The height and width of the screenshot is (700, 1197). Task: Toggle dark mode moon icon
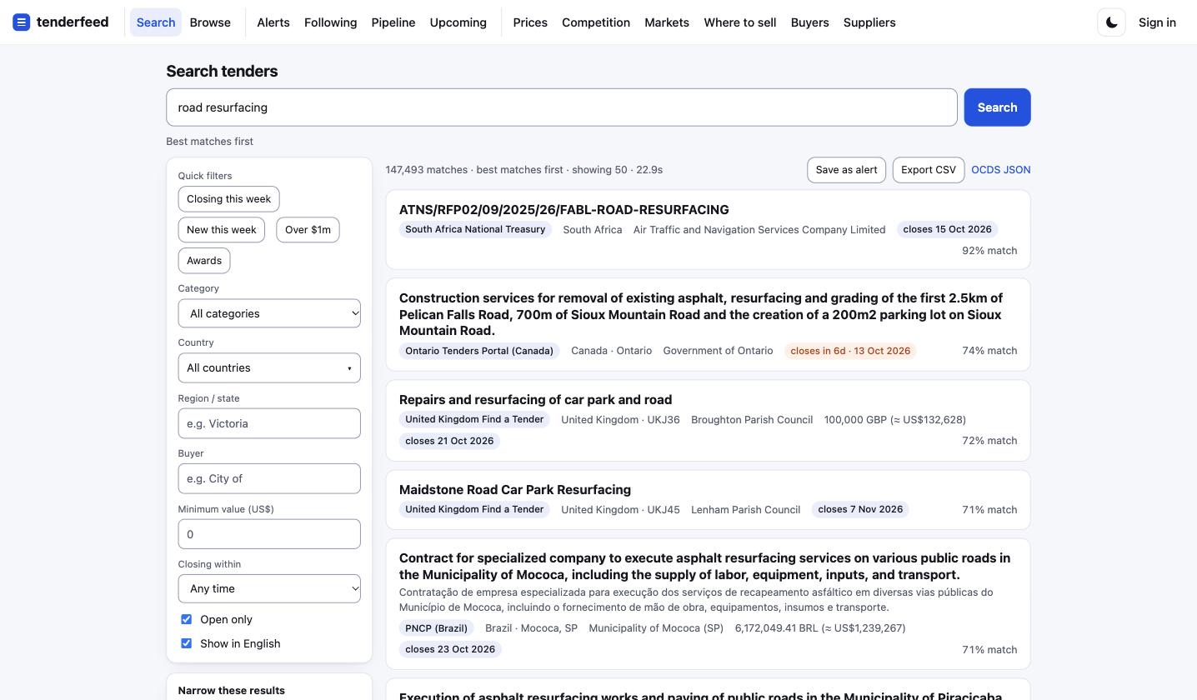click(x=1111, y=22)
